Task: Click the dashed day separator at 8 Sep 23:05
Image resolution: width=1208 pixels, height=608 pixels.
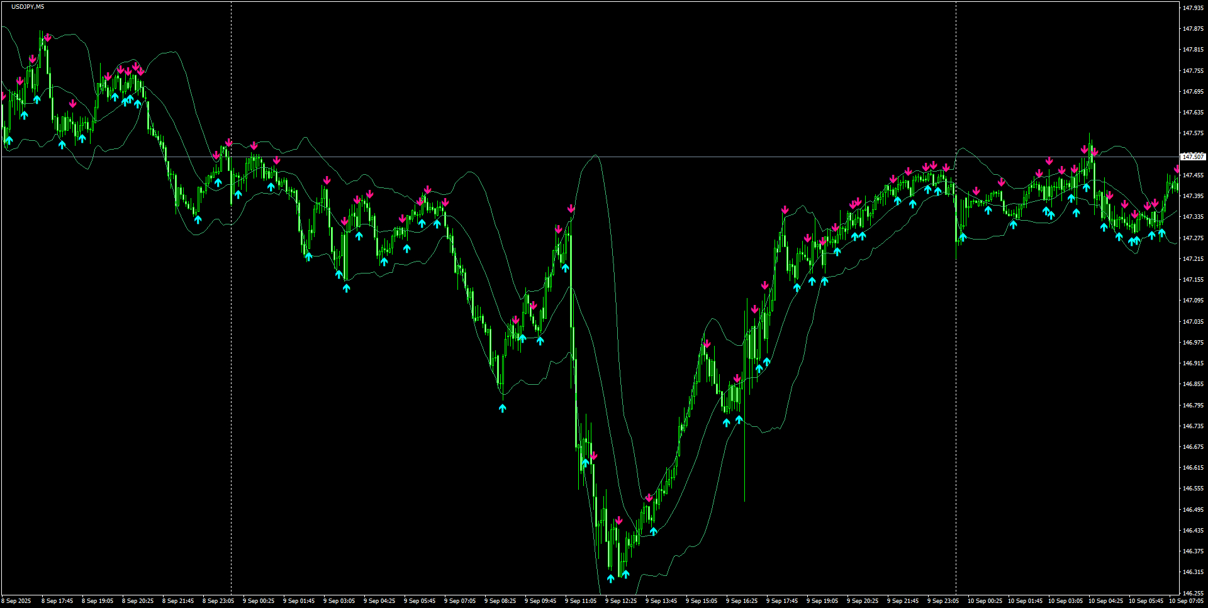Action: pos(231,314)
